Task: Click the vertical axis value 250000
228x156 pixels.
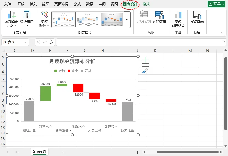Action: (x=13, y=79)
